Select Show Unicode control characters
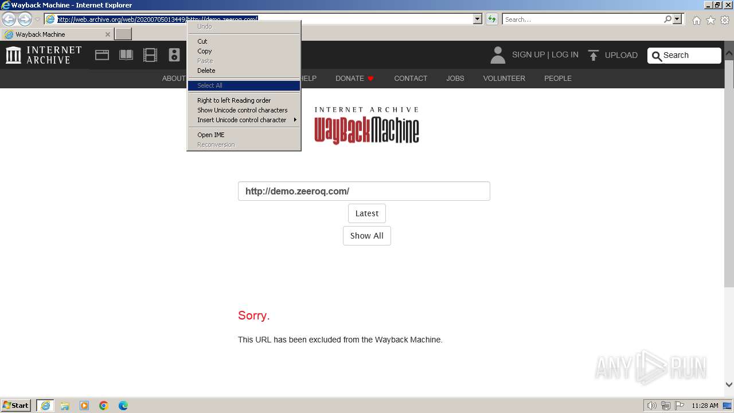This screenshot has height=413, width=734. click(x=244, y=110)
